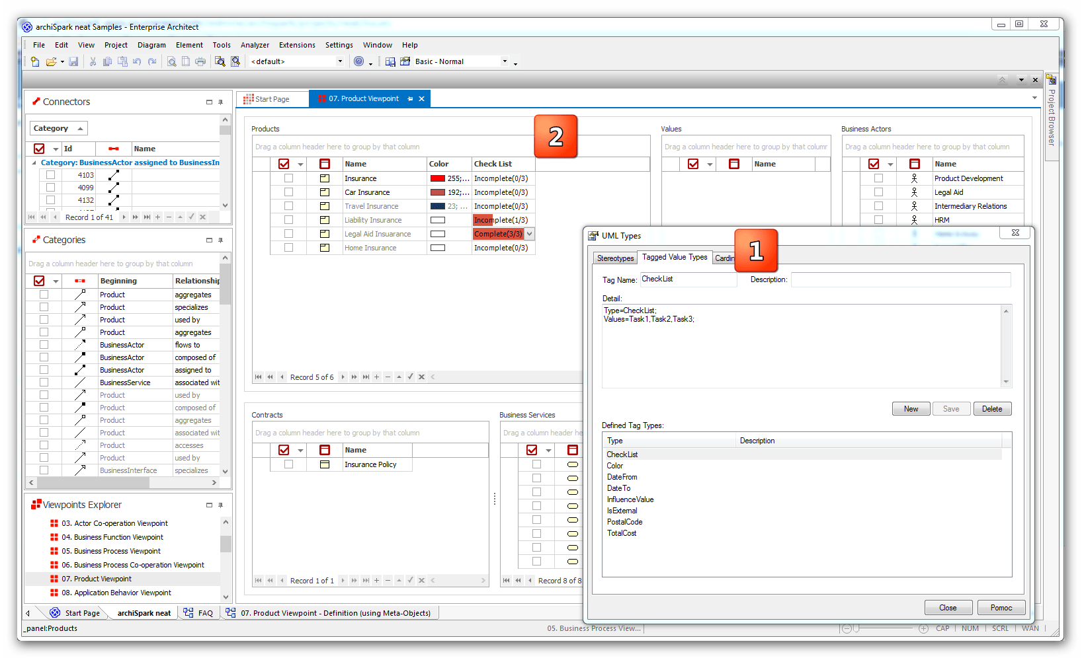
Task: Click the red color swatch for Insurance
Action: [437, 178]
